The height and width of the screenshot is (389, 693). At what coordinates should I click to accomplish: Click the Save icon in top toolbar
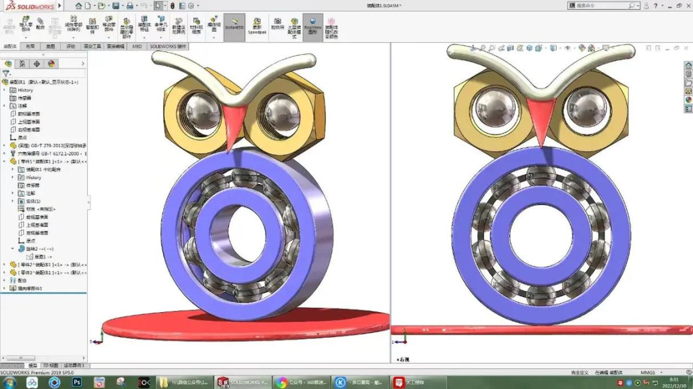click(x=116, y=6)
